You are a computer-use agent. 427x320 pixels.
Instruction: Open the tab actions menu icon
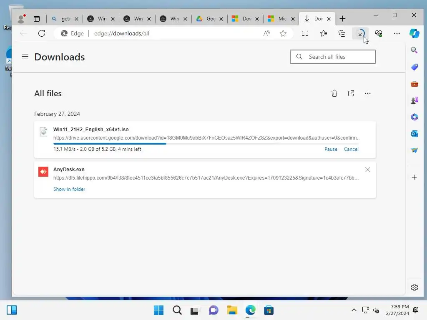37,18
